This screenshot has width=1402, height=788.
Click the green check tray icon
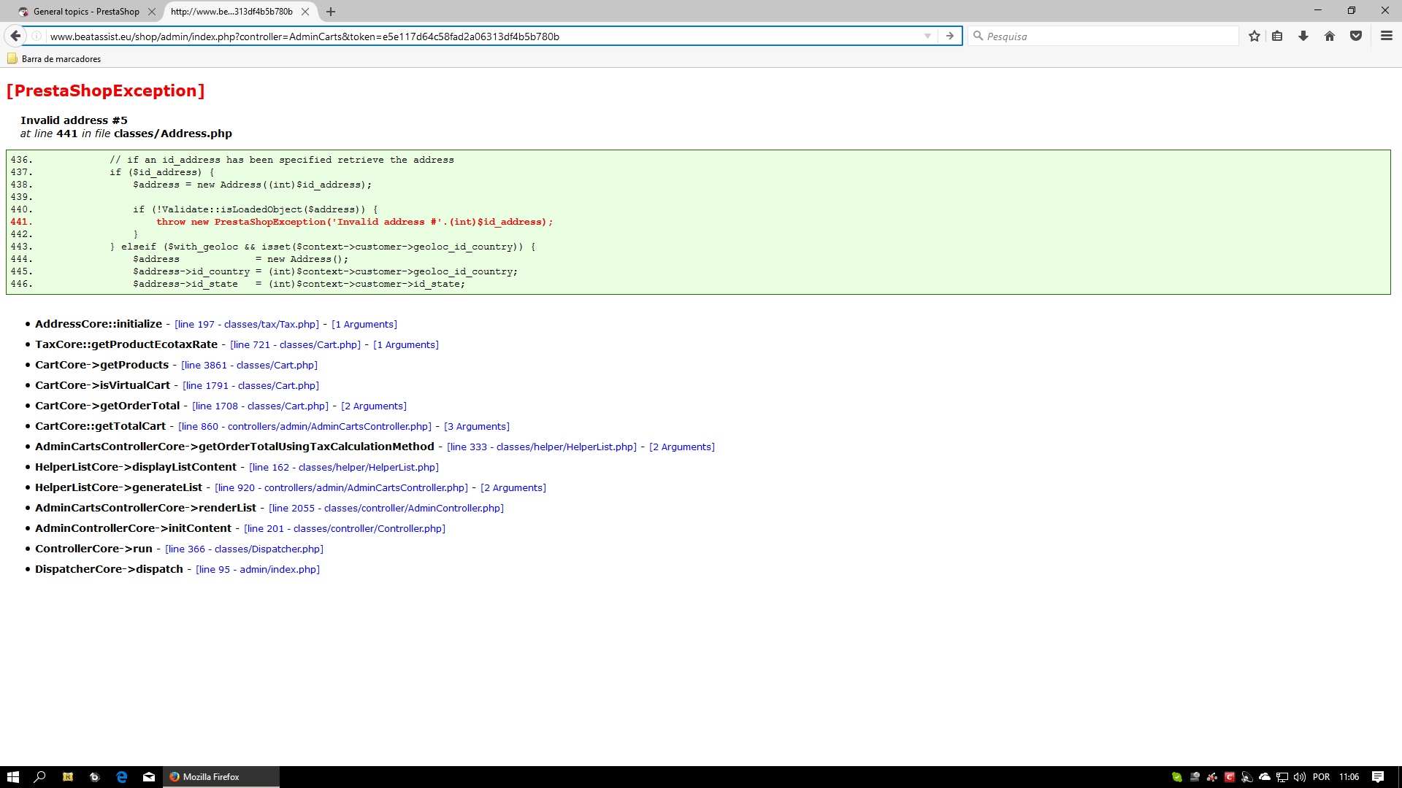pos(1177,777)
